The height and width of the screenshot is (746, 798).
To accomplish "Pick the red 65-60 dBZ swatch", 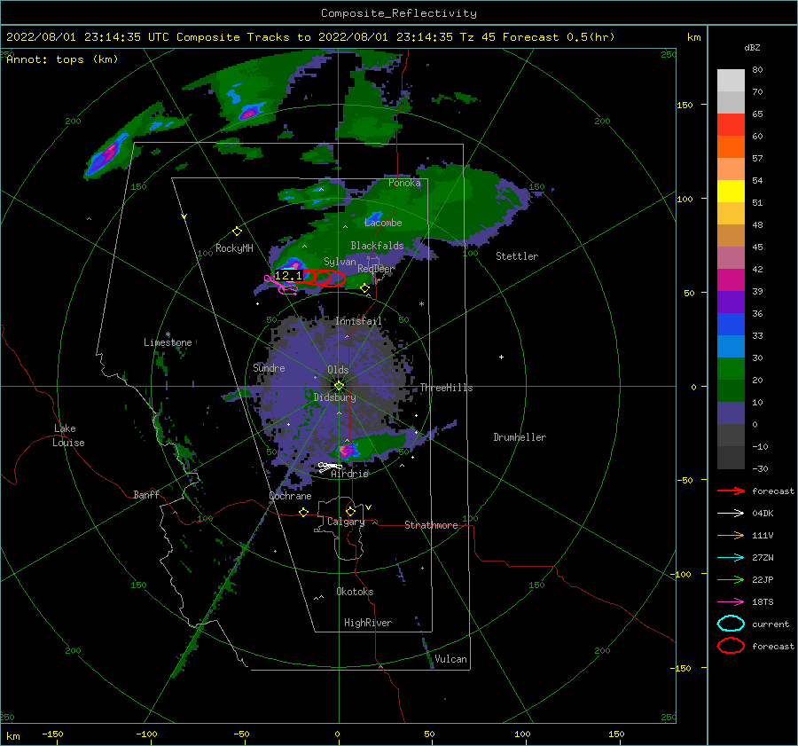I will click(731, 125).
